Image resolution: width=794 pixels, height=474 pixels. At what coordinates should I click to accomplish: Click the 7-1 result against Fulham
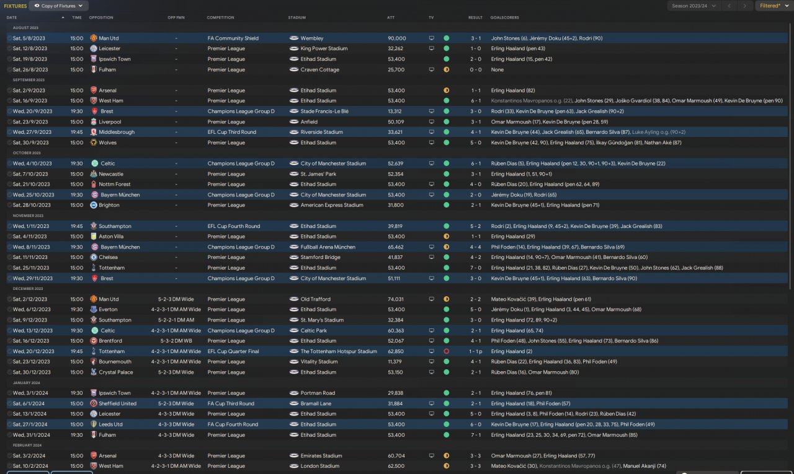pos(475,435)
